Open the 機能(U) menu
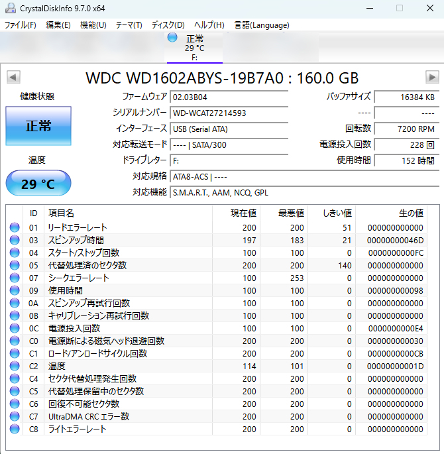The width and height of the screenshot is (444, 454). [93, 25]
